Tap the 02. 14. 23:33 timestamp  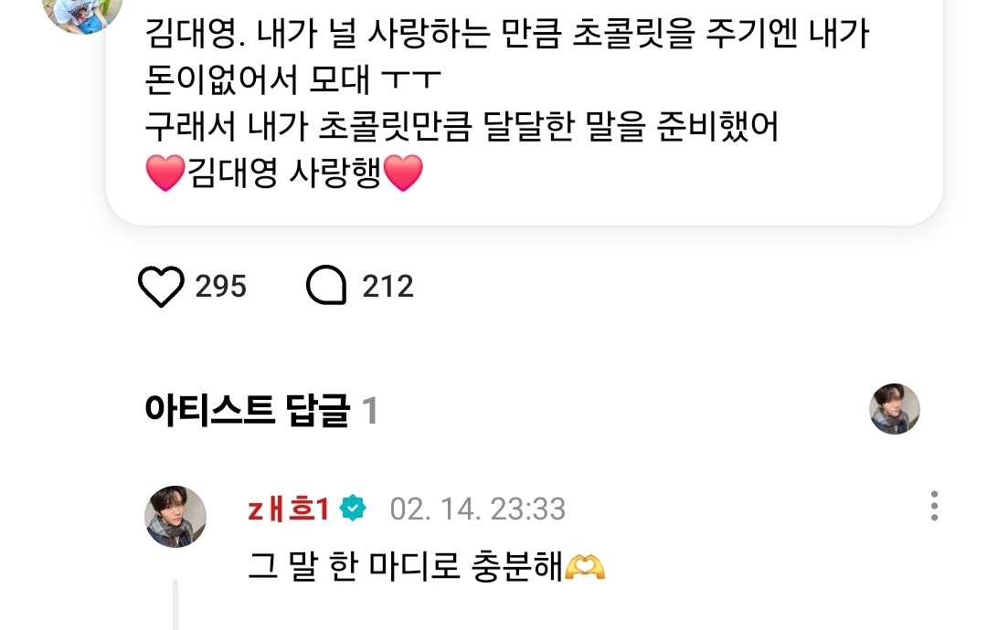coord(477,509)
